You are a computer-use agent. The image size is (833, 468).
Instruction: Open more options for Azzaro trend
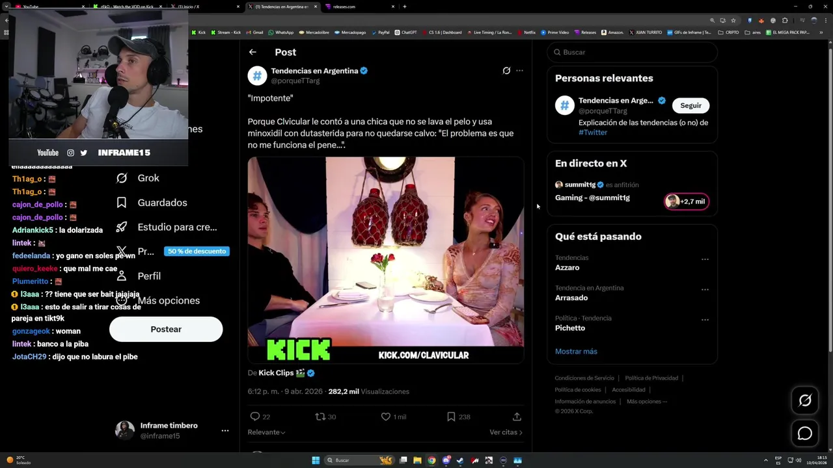[705, 259]
